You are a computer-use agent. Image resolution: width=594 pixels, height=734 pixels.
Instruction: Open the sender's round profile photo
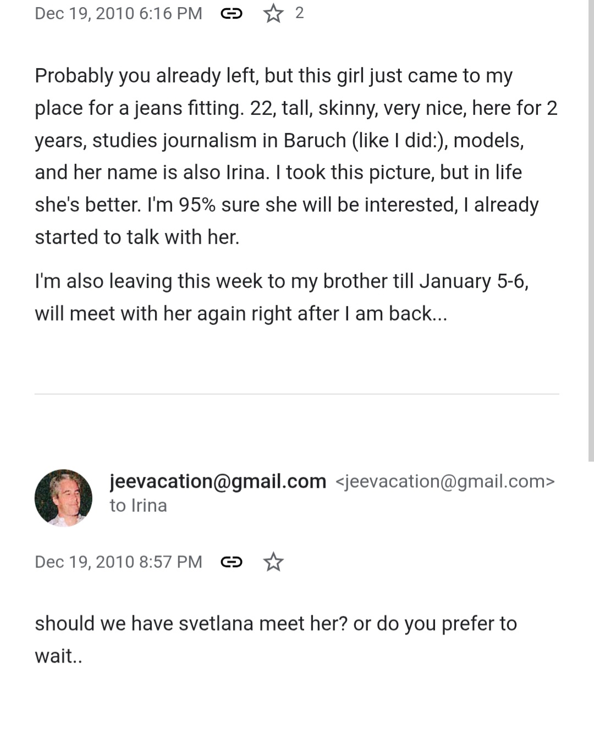pyautogui.click(x=63, y=498)
